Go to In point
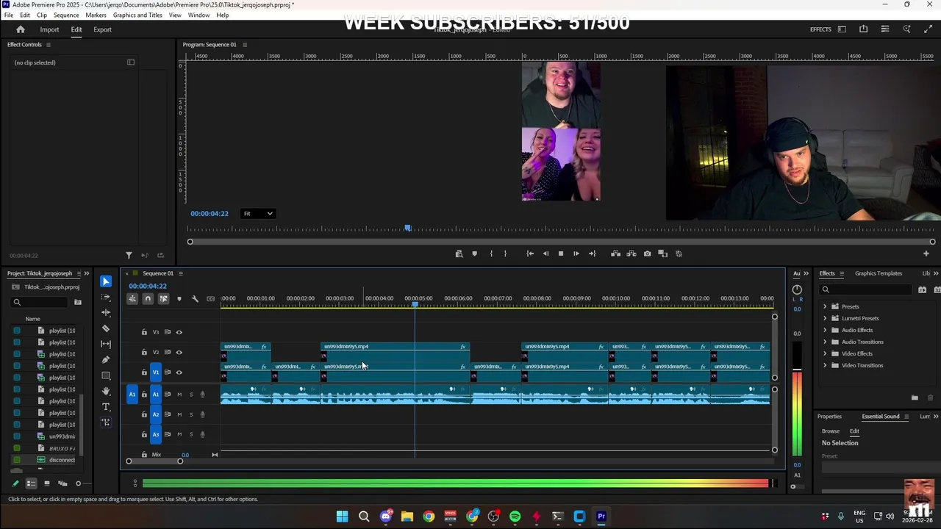 coord(530,253)
